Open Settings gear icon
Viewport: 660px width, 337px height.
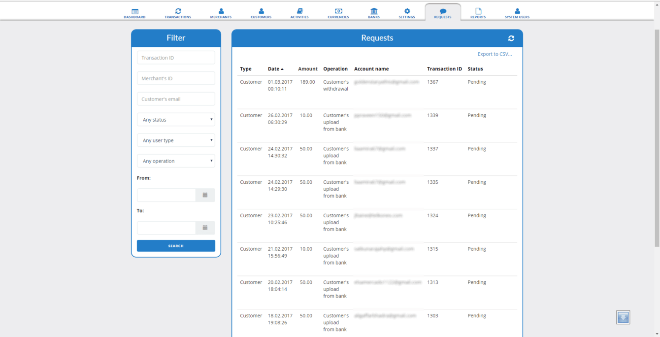pyautogui.click(x=407, y=11)
